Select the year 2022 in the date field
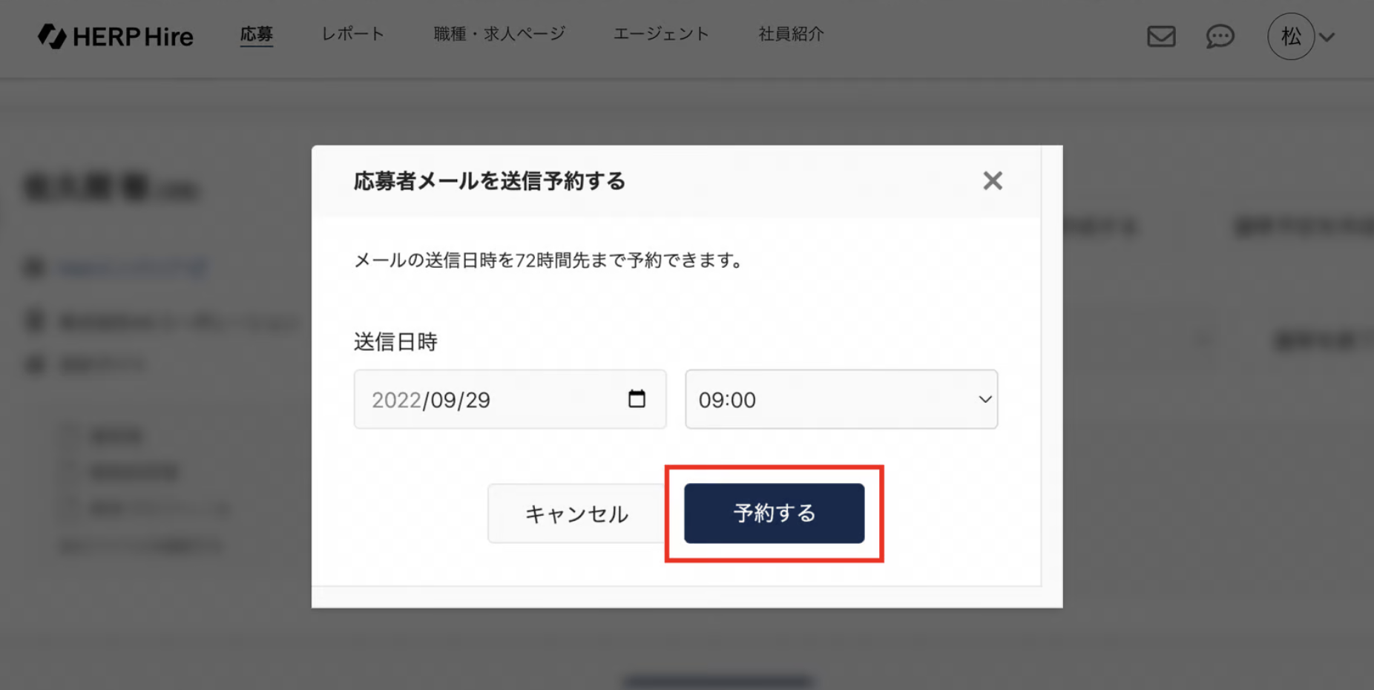This screenshot has width=1374, height=690. pyautogui.click(x=396, y=400)
